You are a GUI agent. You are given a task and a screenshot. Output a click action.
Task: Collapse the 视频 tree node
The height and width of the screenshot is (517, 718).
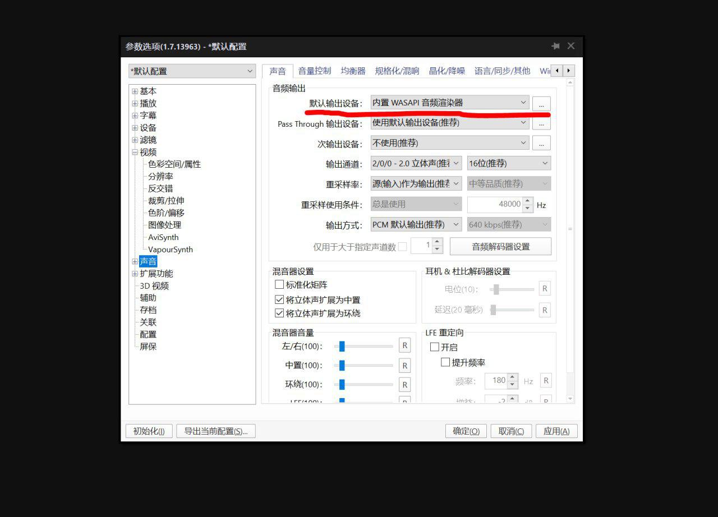point(135,152)
